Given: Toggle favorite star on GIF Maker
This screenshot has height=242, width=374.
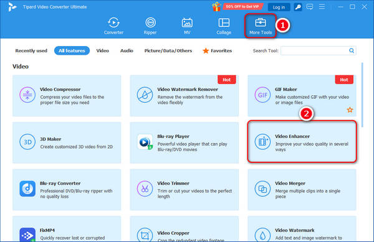Looking at the screenshot, I should 350,109.
